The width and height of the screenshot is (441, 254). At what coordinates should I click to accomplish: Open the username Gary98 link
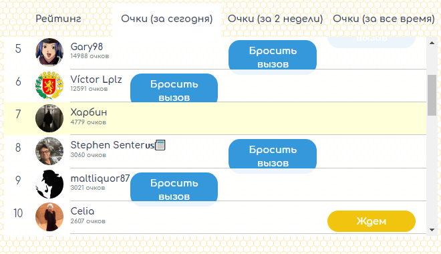(x=87, y=47)
